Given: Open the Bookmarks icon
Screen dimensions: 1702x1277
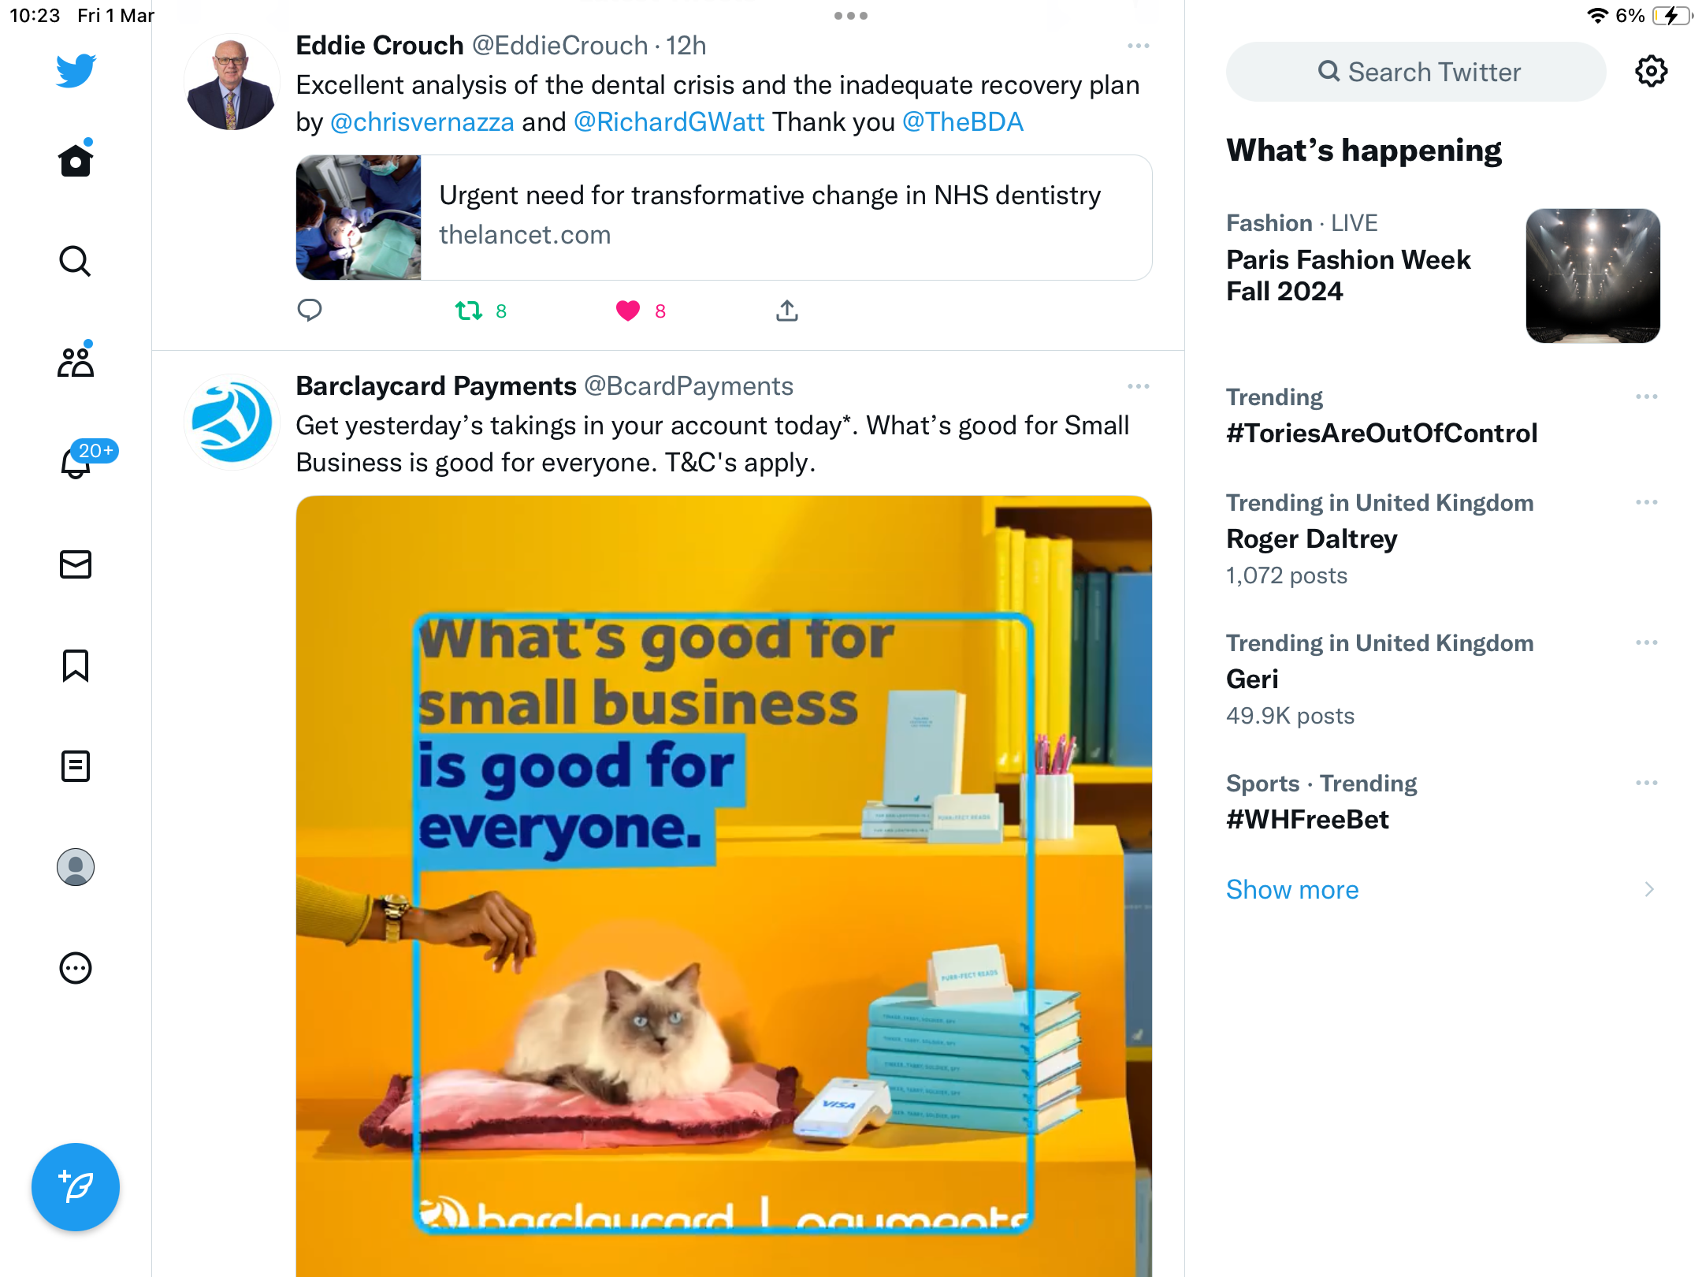Looking at the screenshot, I should point(76,665).
